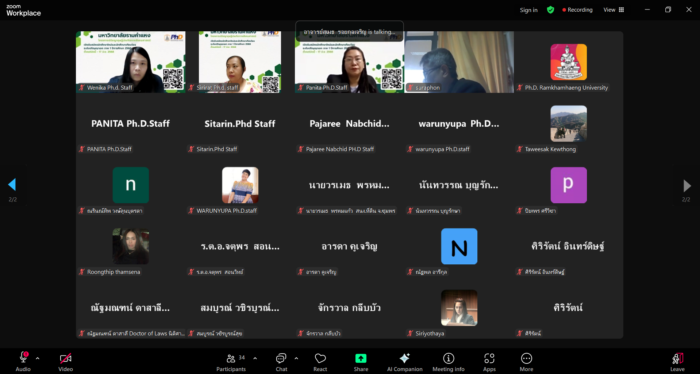Open the React emoji menu

320,361
